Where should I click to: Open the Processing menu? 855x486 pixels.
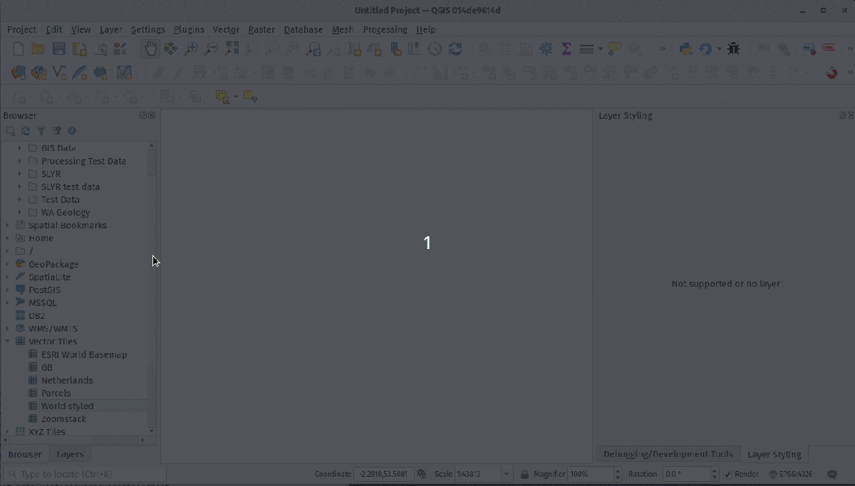click(385, 29)
